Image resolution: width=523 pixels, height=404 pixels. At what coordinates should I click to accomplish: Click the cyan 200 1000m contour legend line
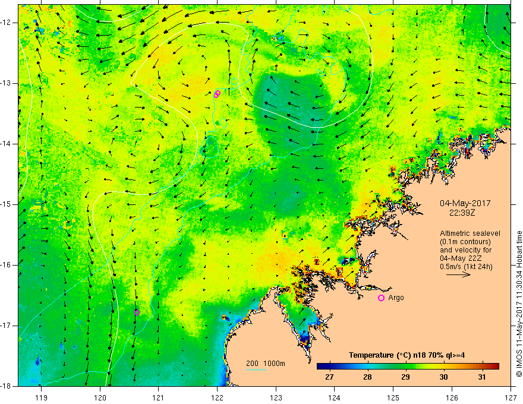256,370
